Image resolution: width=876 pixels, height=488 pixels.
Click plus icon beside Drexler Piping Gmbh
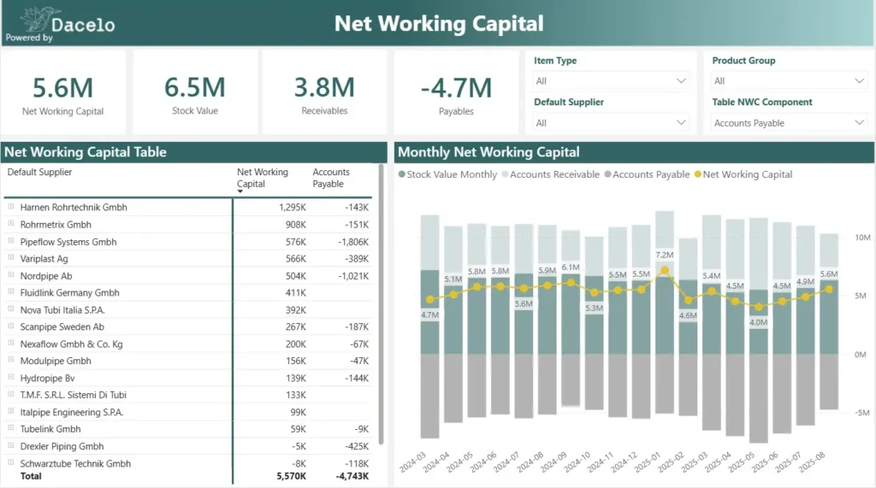pos(11,446)
